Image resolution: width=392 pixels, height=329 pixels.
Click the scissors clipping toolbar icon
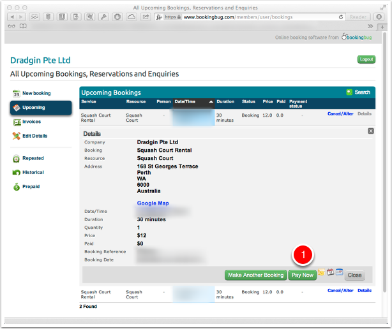point(34,17)
